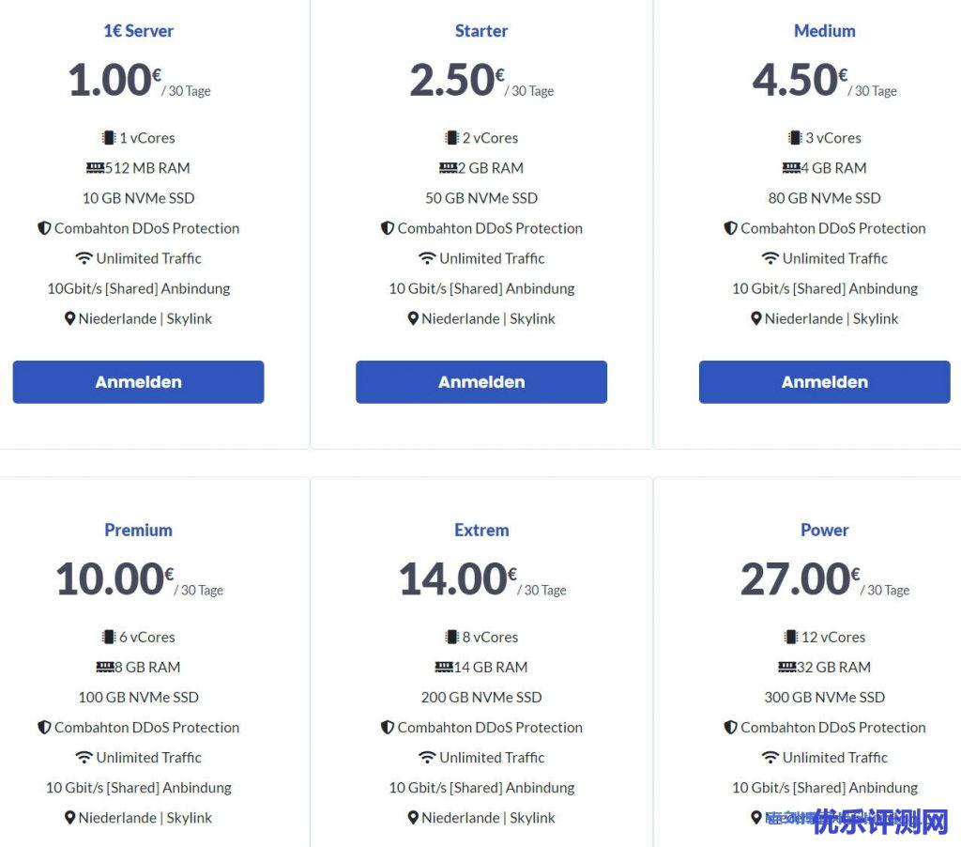
Task: Select the Extrem plan heading
Action: click(x=481, y=530)
